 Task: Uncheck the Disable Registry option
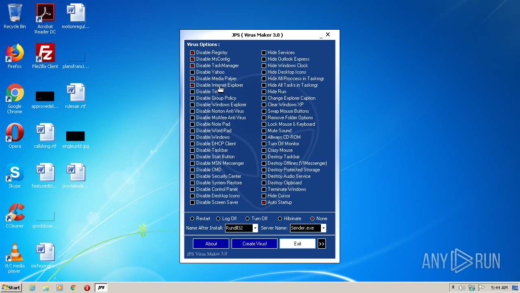pos(193,52)
